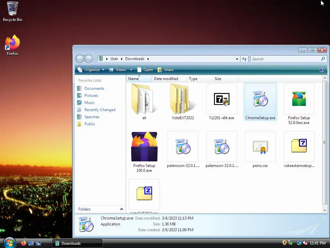The width and height of the screenshot is (330, 248).
Task: Expand the address bar history dropdown
Action: [237, 59]
